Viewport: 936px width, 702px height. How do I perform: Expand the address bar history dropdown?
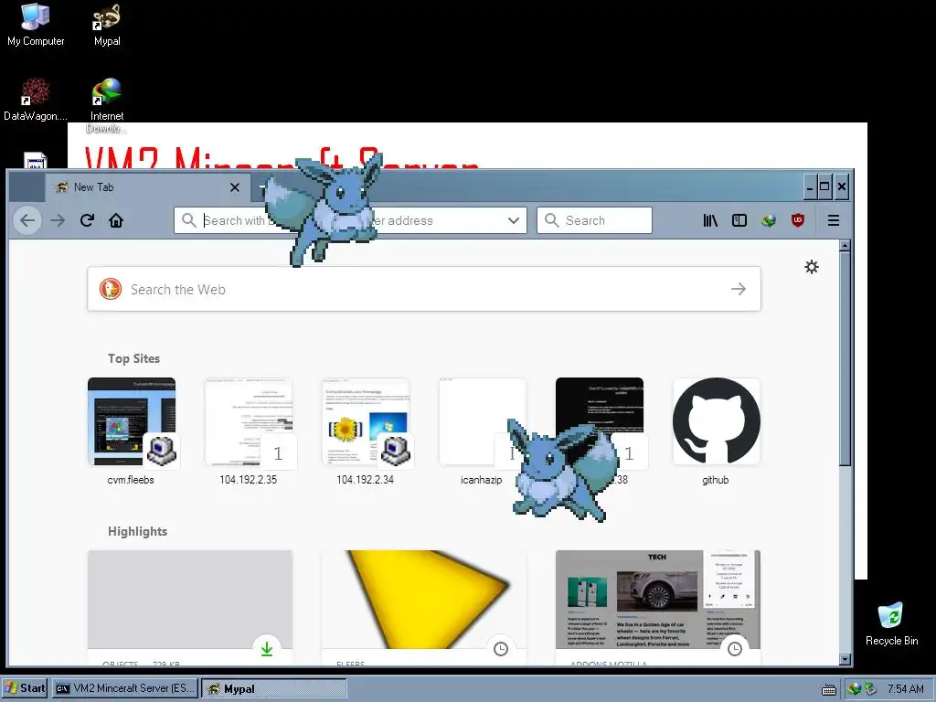[x=514, y=220]
